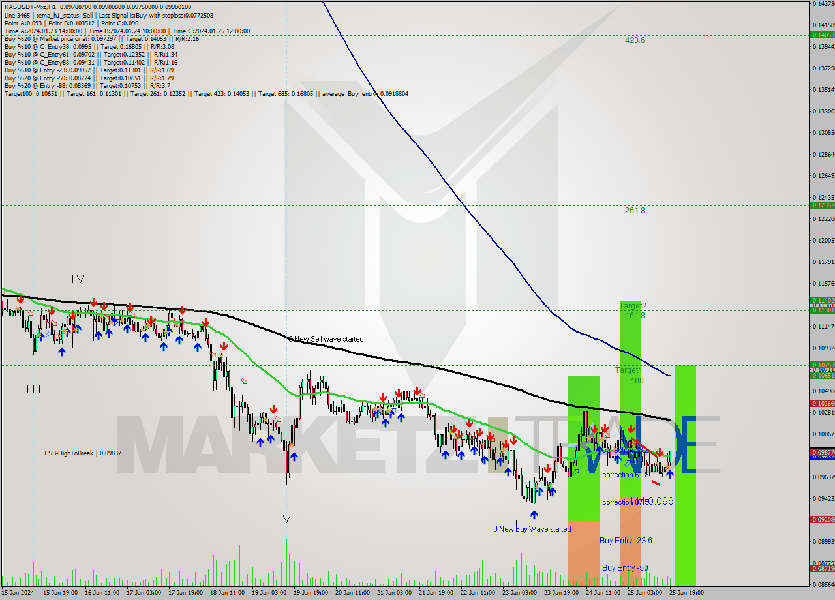835x600 pixels.
Task: Click the 'Buy %20 @ Entry -50: 0.08774' line
Action: (x=89, y=78)
